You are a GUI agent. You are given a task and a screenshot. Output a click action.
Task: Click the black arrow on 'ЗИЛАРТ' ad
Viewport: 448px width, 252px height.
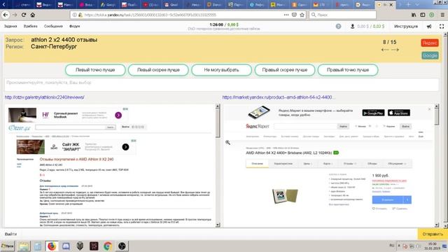click(x=125, y=147)
